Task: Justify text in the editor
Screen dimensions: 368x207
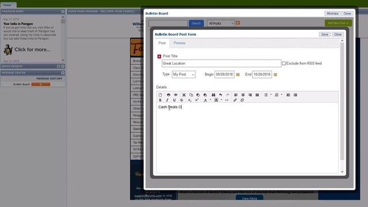Action: [257, 95]
